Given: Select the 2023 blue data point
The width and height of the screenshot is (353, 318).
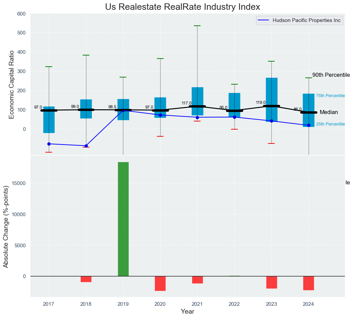Looking at the screenshot, I should [x=271, y=121].
